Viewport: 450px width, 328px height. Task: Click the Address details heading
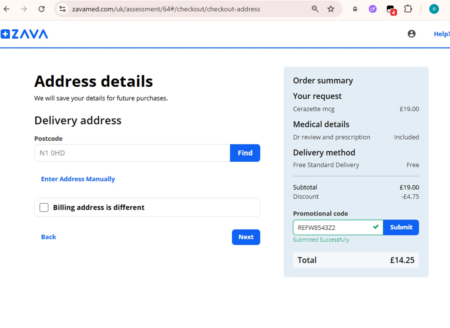(94, 81)
